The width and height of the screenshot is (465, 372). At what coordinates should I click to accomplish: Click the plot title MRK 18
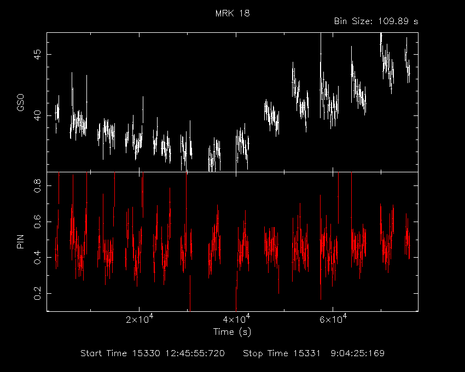pos(233,13)
